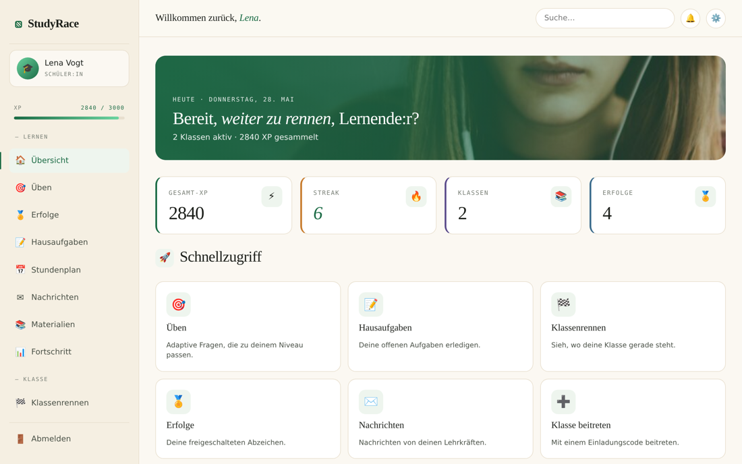The width and height of the screenshot is (742, 464).
Task: Click text Mit einem Einladungscode beitreten
Action: tap(615, 442)
